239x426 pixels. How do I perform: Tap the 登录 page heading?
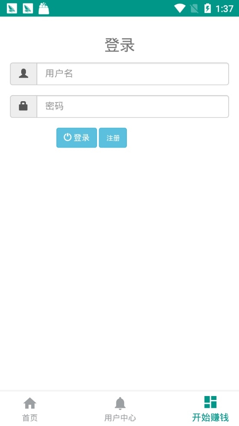point(119,45)
